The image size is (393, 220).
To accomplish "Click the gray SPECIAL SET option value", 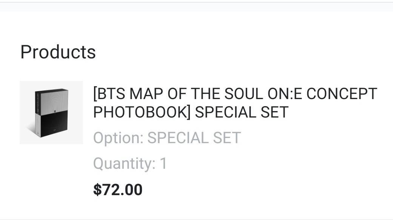I will (194, 138).
